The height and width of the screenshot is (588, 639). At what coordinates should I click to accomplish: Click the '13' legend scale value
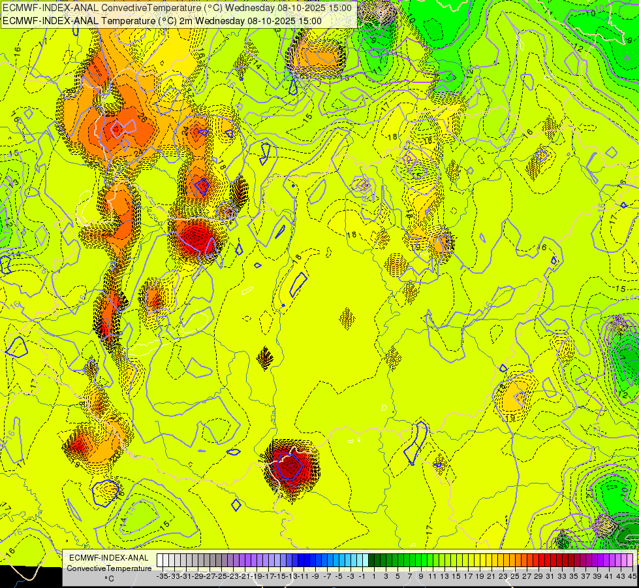point(444,576)
